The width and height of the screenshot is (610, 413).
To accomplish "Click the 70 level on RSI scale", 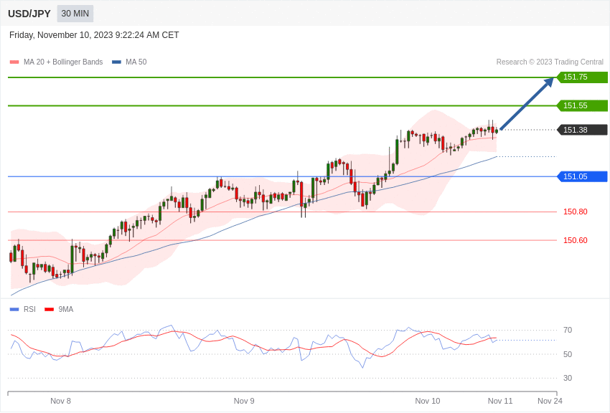I will [x=568, y=330].
